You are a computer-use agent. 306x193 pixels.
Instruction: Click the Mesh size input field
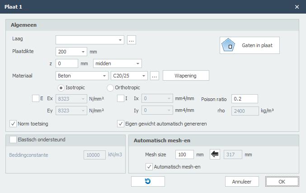(184, 154)
